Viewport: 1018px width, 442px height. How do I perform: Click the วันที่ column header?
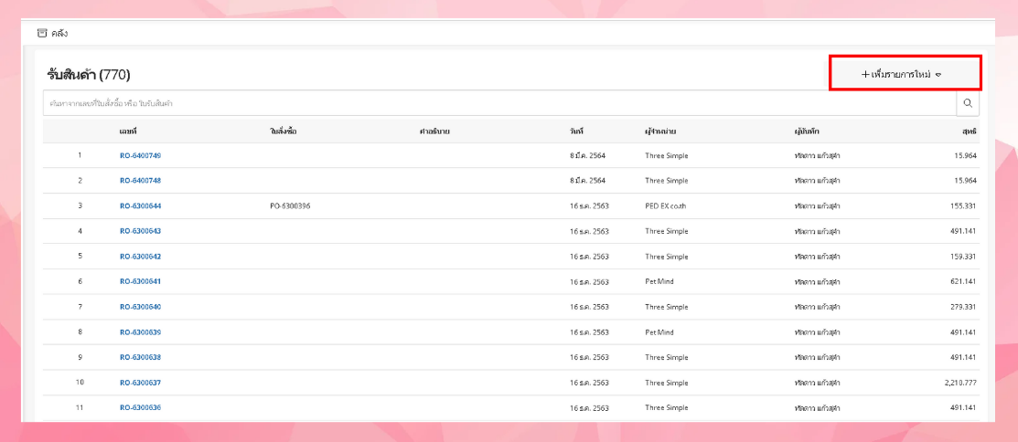pyautogui.click(x=576, y=132)
